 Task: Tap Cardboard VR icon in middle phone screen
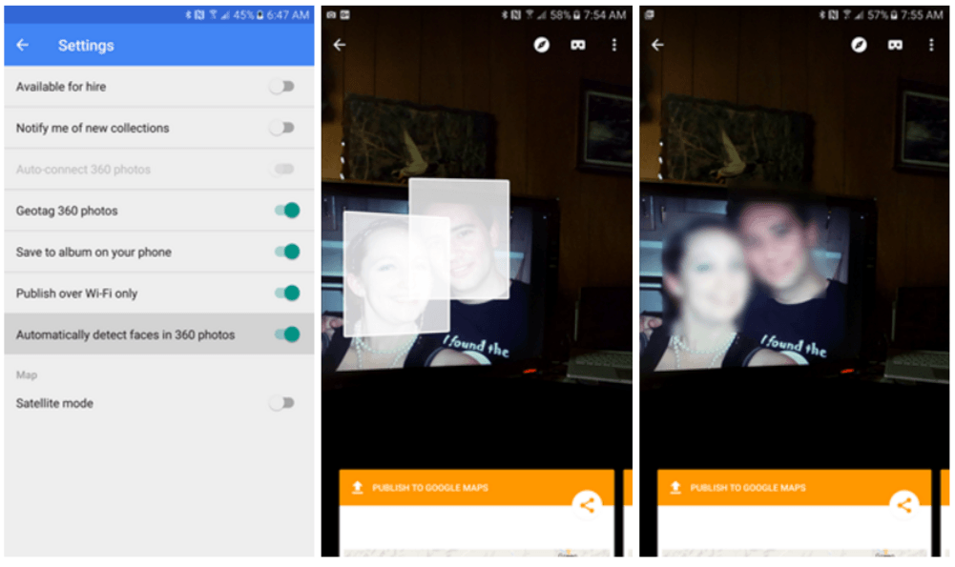pyautogui.click(x=578, y=45)
